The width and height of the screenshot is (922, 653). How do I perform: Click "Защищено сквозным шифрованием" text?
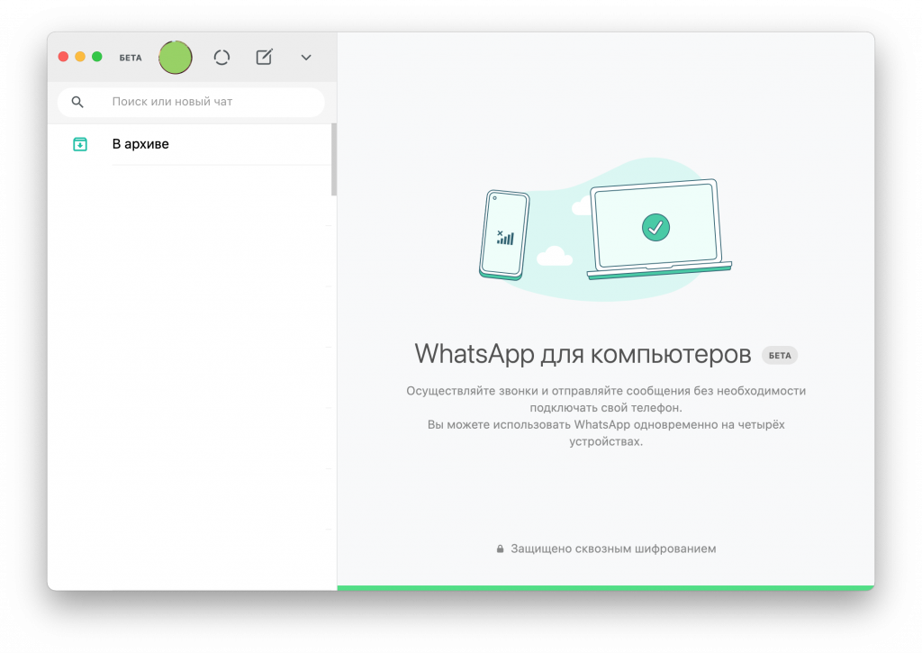coord(613,549)
